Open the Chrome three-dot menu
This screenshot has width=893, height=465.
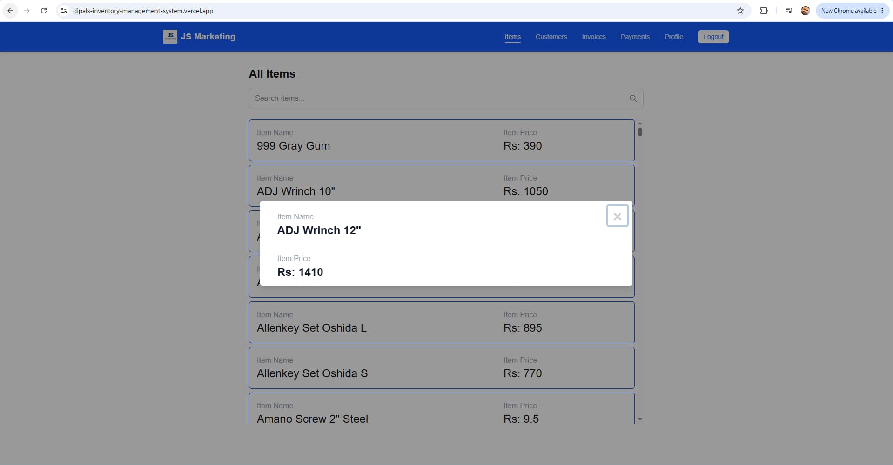[x=882, y=11]
